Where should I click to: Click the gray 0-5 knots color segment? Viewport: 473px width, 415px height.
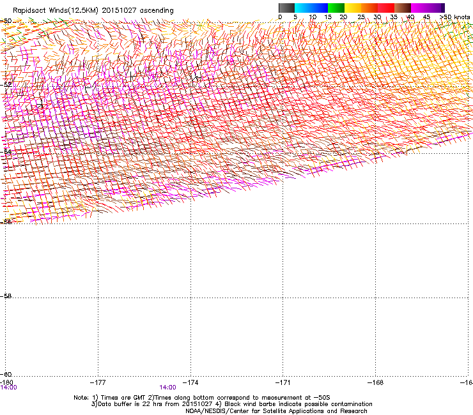[286, 8]
